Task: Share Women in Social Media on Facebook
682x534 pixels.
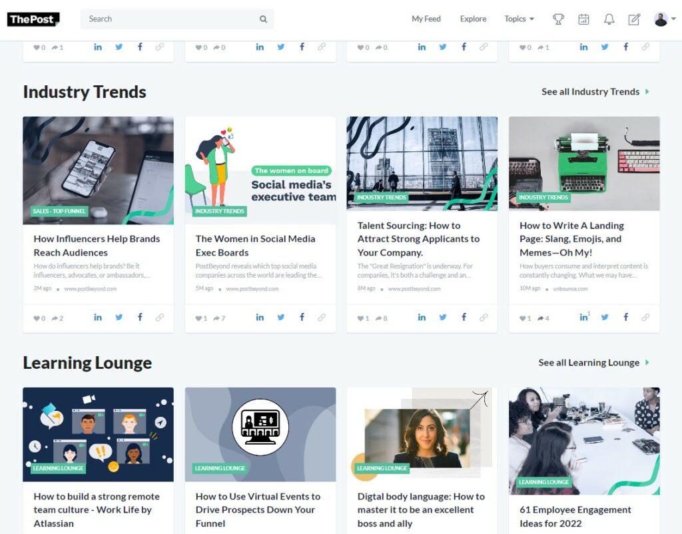Action: (x=302, y=318)
